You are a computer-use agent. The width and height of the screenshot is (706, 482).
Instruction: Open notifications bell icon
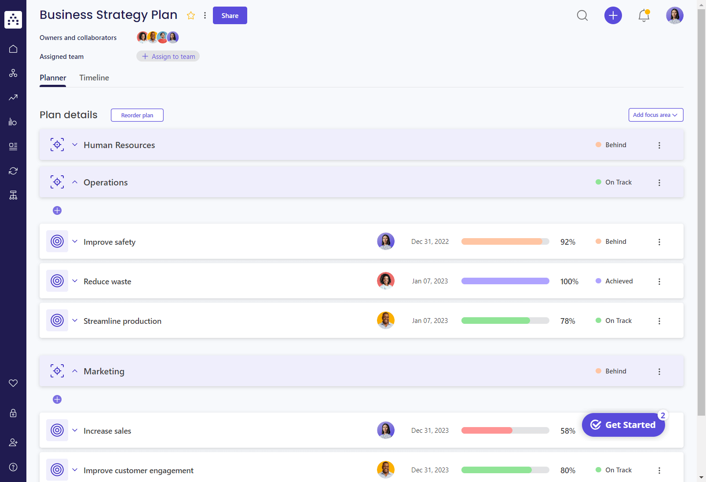tap(644, 16)
